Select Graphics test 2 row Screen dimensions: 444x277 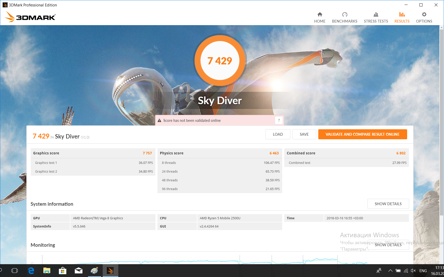(x=93, y=171)
